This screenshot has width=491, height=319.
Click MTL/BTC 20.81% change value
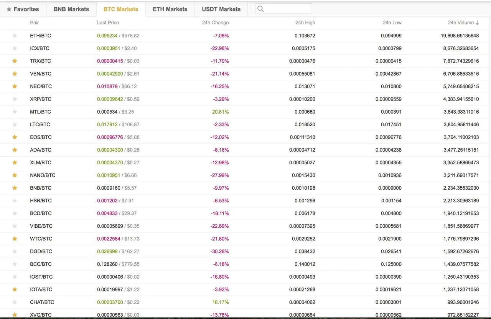(221, 112)
